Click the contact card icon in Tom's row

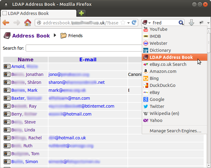(7, 154)
